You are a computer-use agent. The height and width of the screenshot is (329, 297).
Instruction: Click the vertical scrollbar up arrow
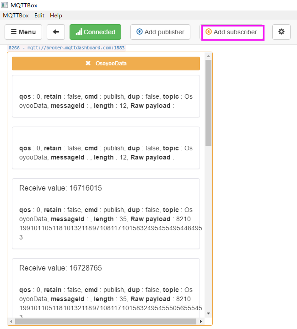click(209, 56)
